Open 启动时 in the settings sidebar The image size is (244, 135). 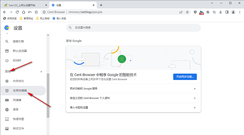tap(23, 60)
